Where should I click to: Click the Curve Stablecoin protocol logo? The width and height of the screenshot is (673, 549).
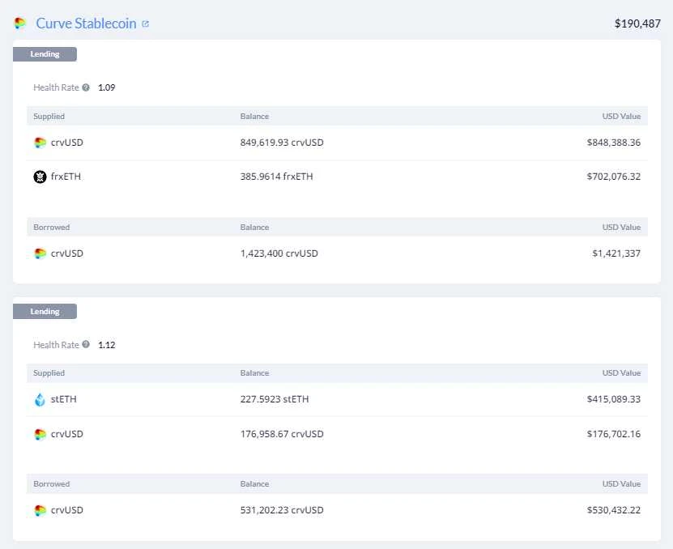point(20,23)
